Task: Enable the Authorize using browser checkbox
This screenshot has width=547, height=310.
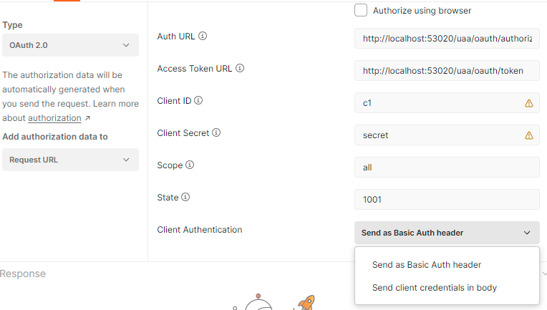Action: tap(362, 10)
